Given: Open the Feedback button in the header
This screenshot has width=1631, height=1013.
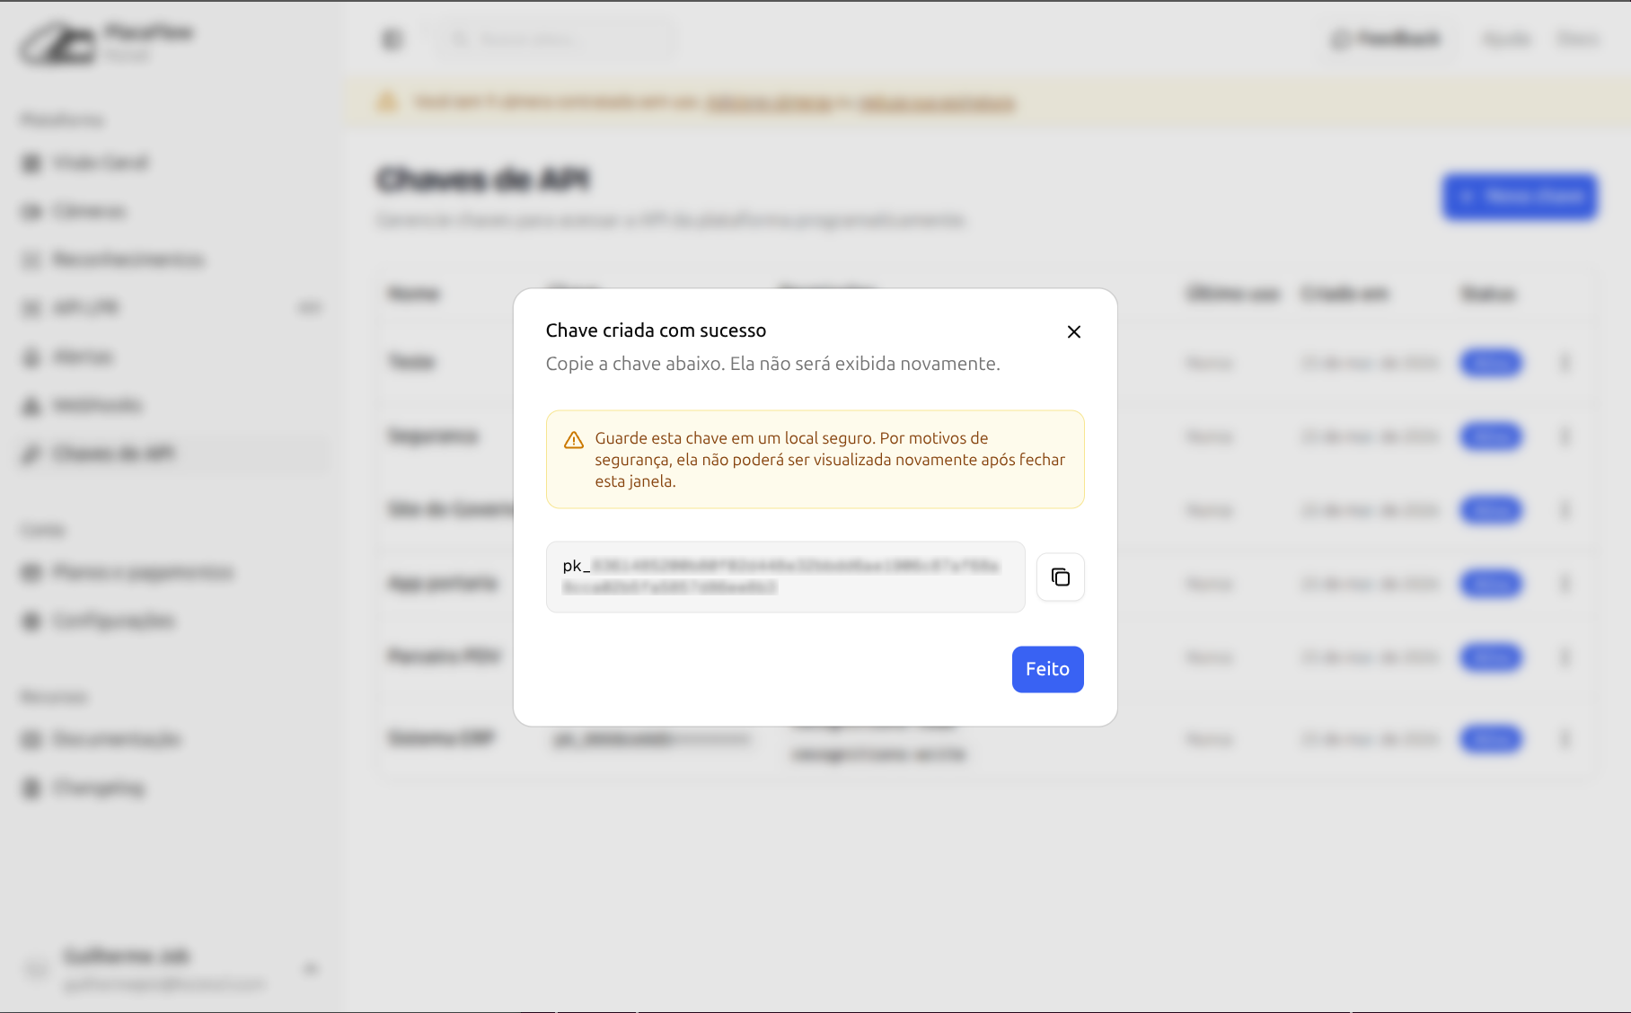Looking at the screenshot, I should coord(1386,39).
